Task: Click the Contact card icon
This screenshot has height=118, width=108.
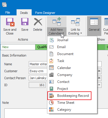Action: pos(51,82)
